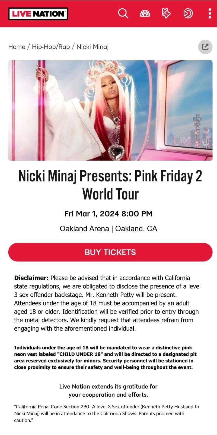Screen dimensions: 217x435
Task: Click the bold pink neon vest paragraph
Action: 105,357
